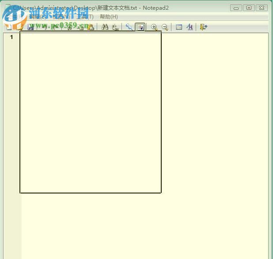Open the font settings icon

tap(190, 27)
